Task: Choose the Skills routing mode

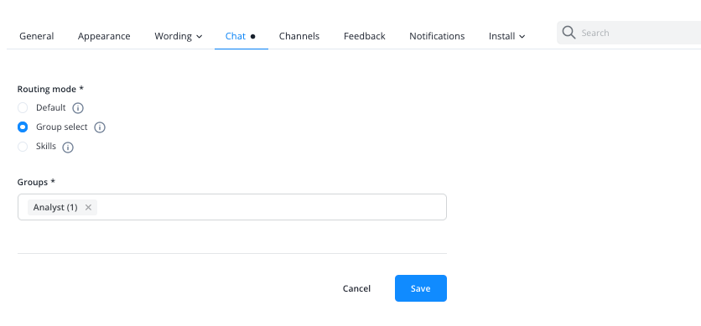Action: (x=23, y=147)
